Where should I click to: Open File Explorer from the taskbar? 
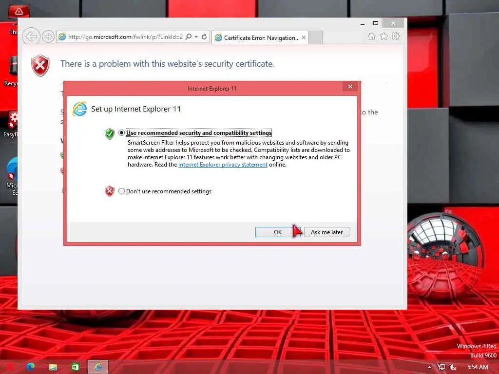coord(53,367)
